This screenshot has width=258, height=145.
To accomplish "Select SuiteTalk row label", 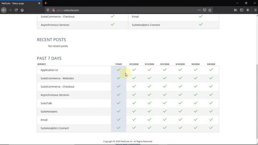I will 46,103.
